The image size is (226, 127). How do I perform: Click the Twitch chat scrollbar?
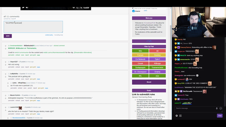225,100
